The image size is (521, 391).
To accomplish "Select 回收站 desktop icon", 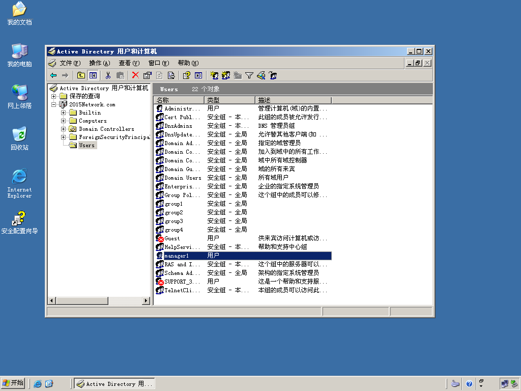I will point(19,138).
